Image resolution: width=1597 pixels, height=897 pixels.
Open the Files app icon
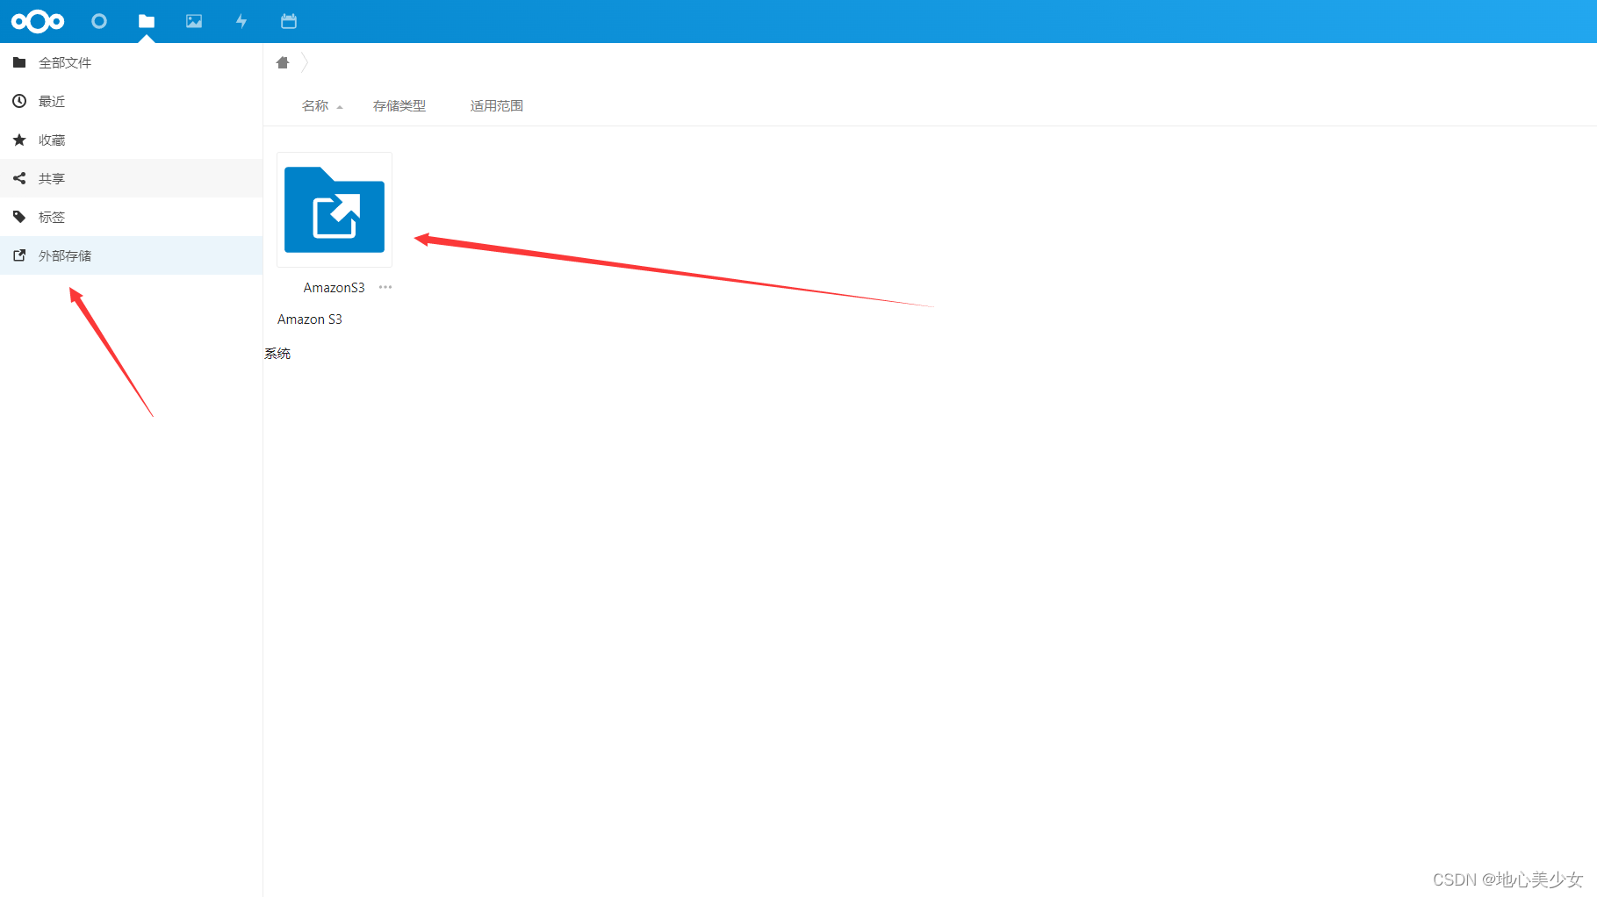click(147, 21)
